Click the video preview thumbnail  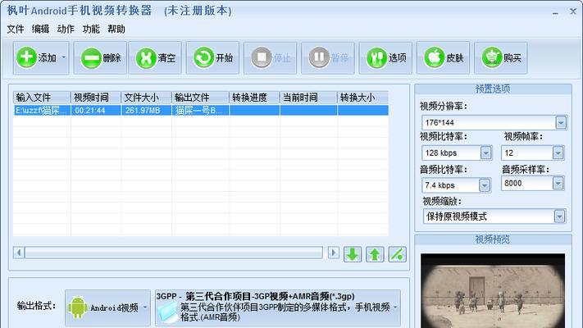pos(493,291)
